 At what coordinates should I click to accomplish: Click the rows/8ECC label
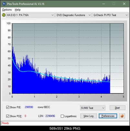tap(44, 107)
